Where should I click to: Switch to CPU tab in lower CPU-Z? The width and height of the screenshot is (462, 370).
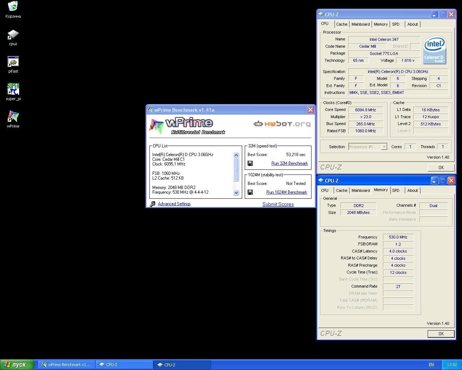(x=325, y=190)
